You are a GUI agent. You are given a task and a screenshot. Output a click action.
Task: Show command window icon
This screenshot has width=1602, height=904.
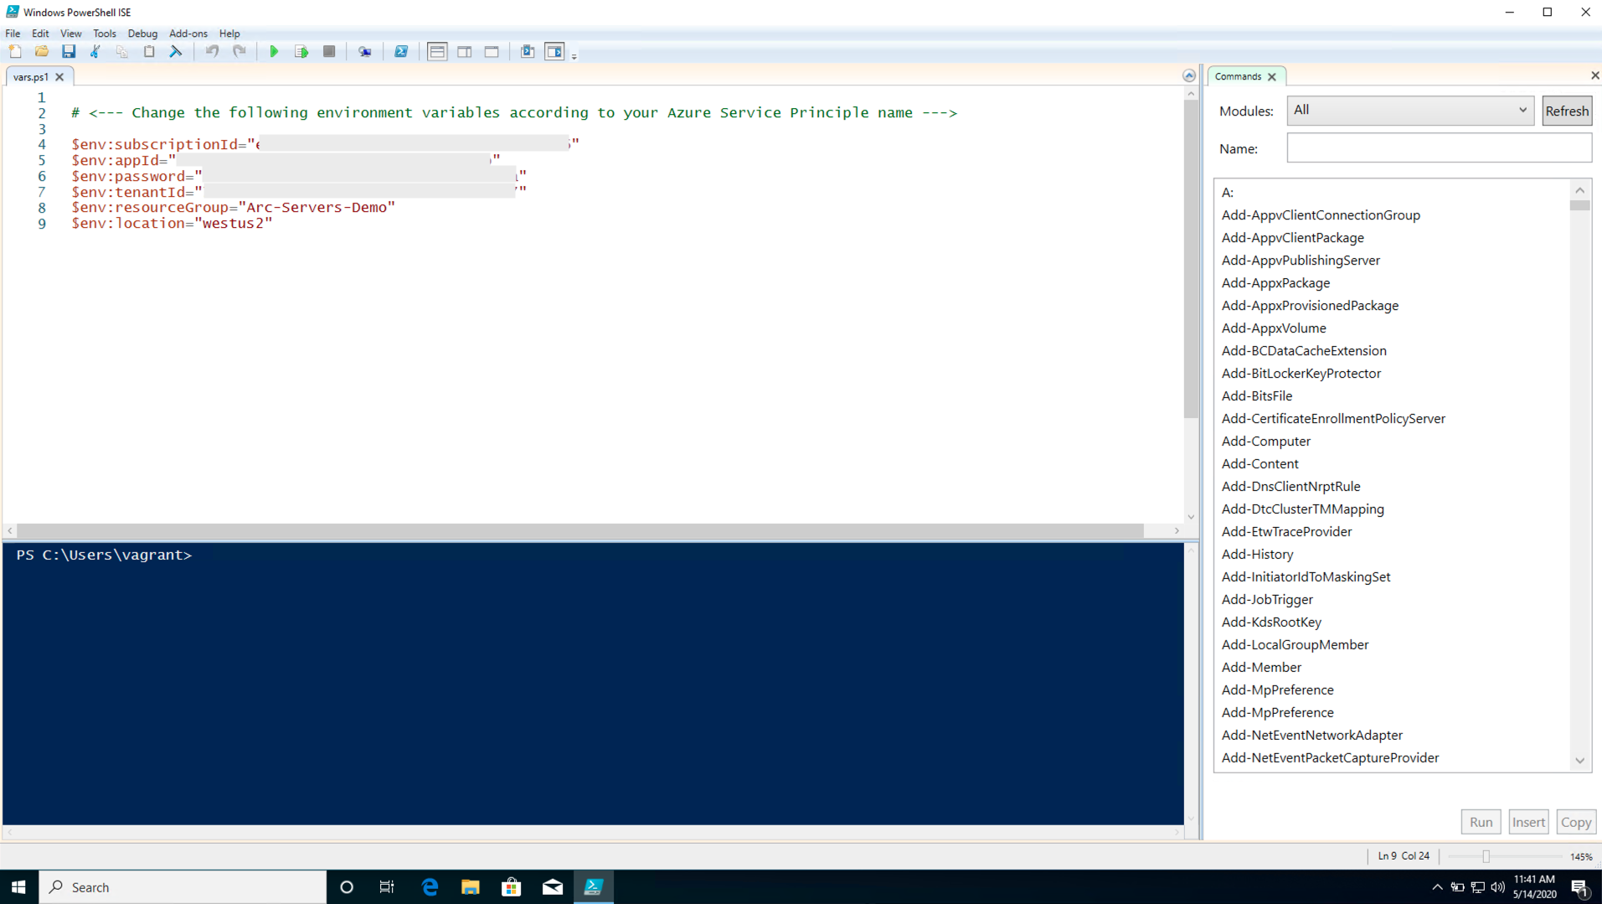(528, 52)
